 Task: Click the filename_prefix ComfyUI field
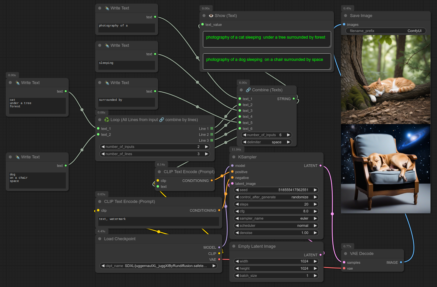(x=386, y=31)
